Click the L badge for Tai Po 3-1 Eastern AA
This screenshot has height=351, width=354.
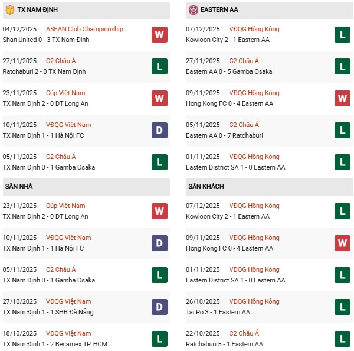[x=343, y=306]
